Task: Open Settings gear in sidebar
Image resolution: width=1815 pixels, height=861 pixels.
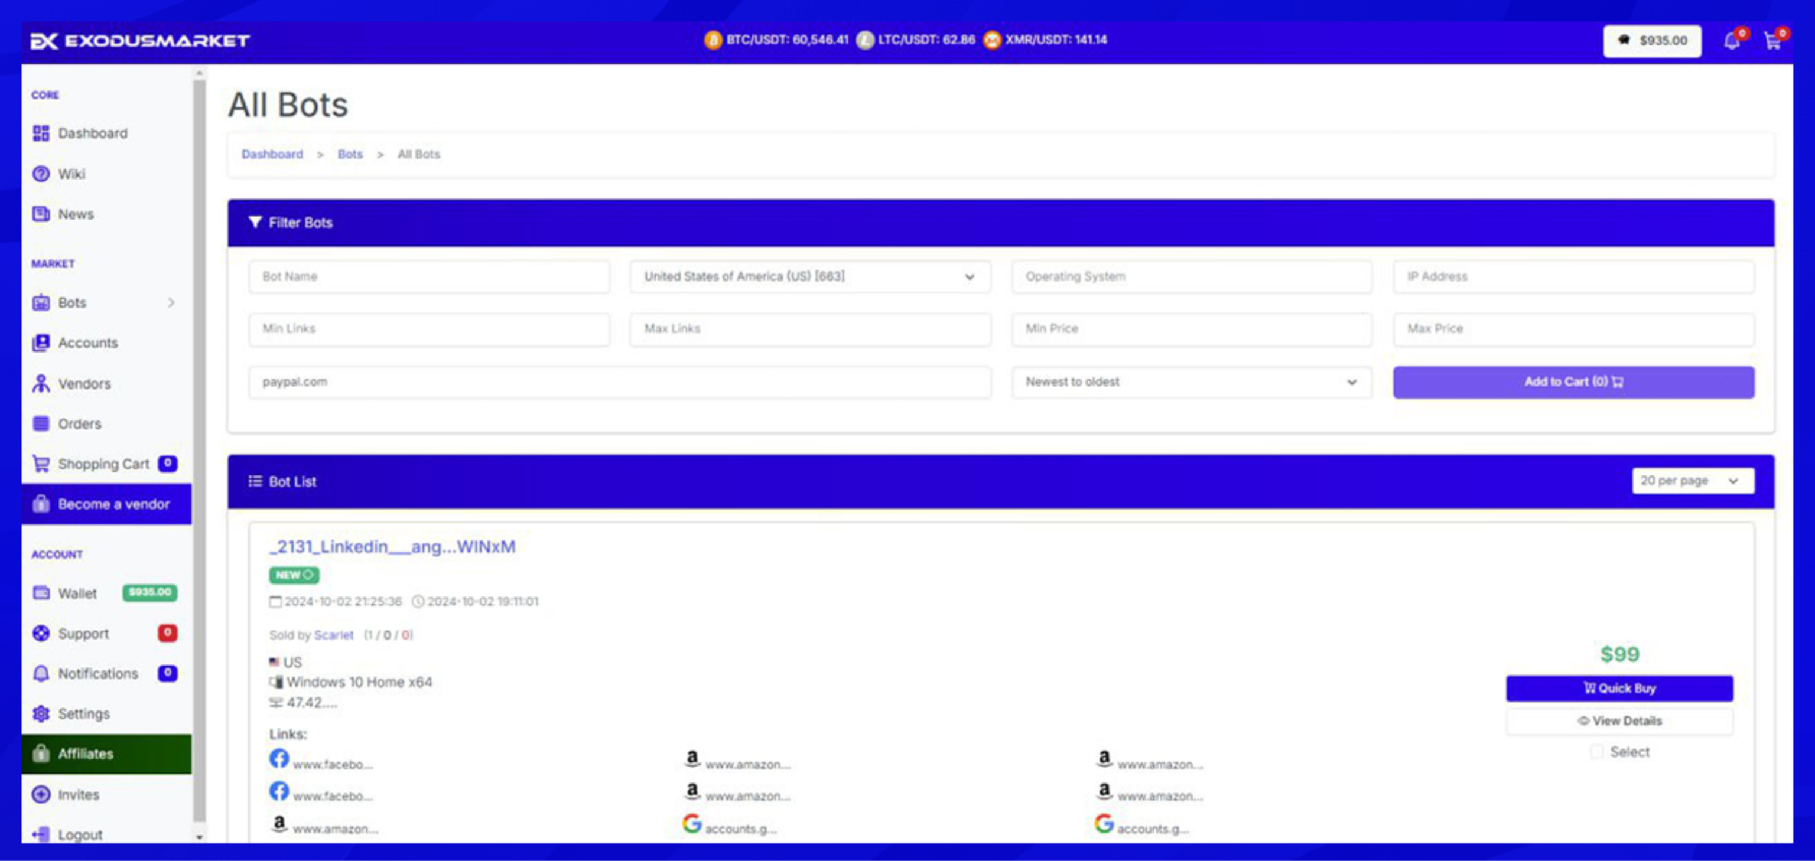Action: click(41, 713)
